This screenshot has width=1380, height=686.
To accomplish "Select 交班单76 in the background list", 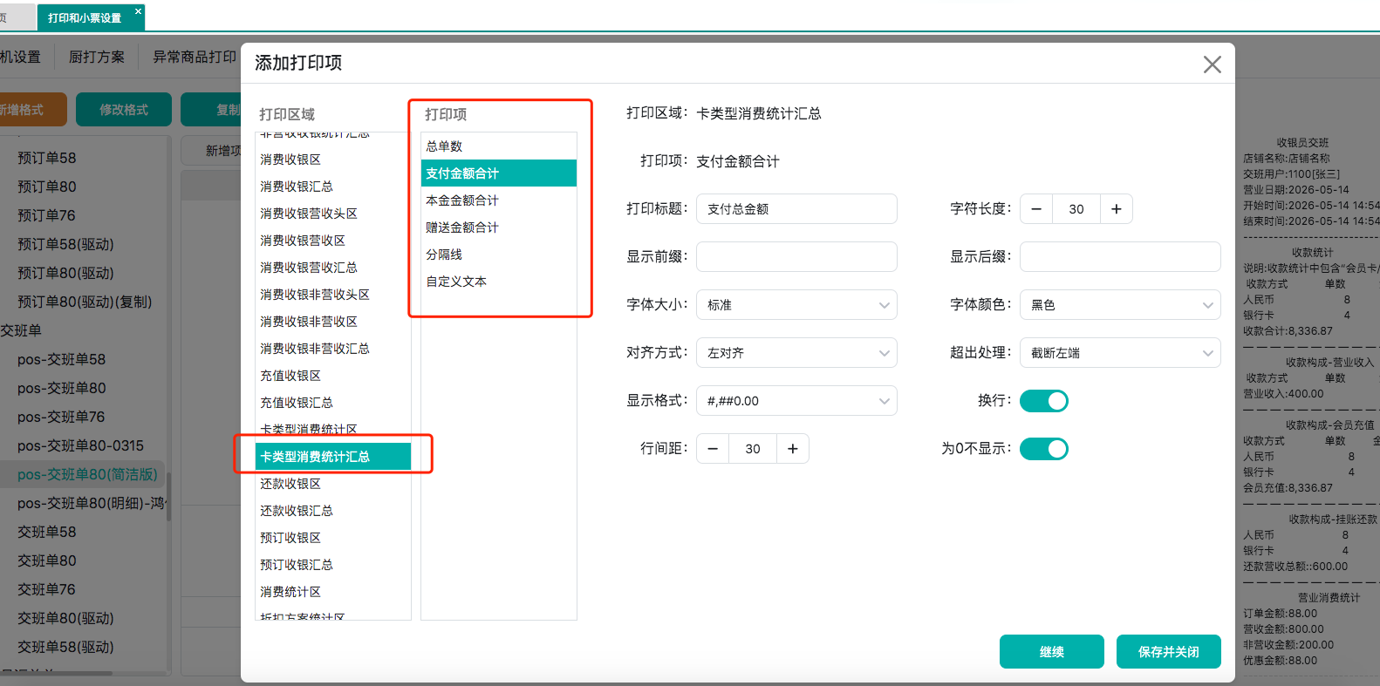I will pos(47,589).
